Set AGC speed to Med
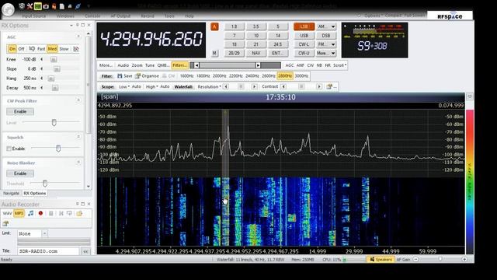497x280 pixels. click(52, 49)
